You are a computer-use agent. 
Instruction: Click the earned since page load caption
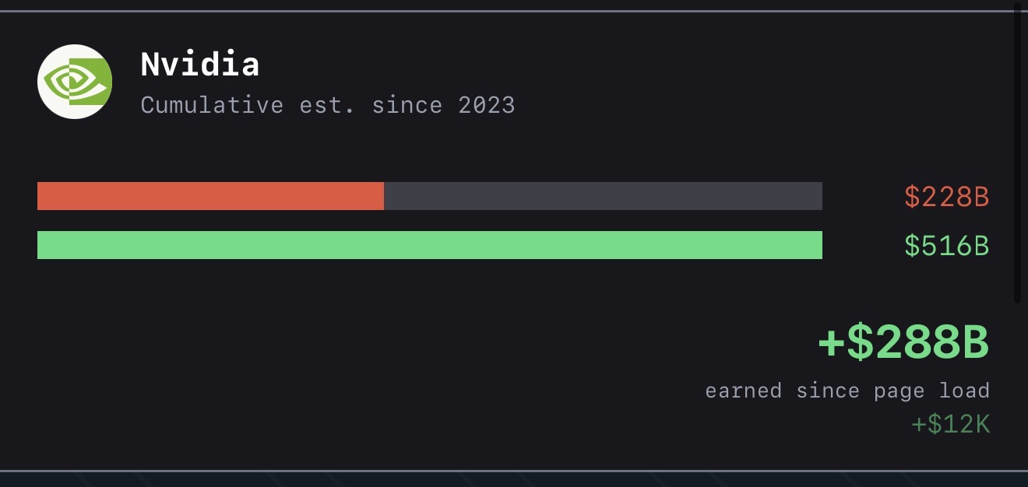[x=847, y=391]
